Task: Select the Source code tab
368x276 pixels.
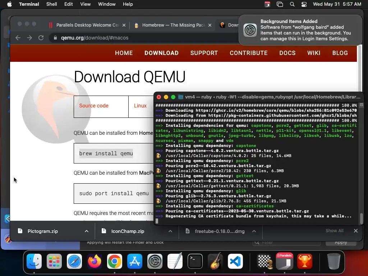Action: coord(101,106)
